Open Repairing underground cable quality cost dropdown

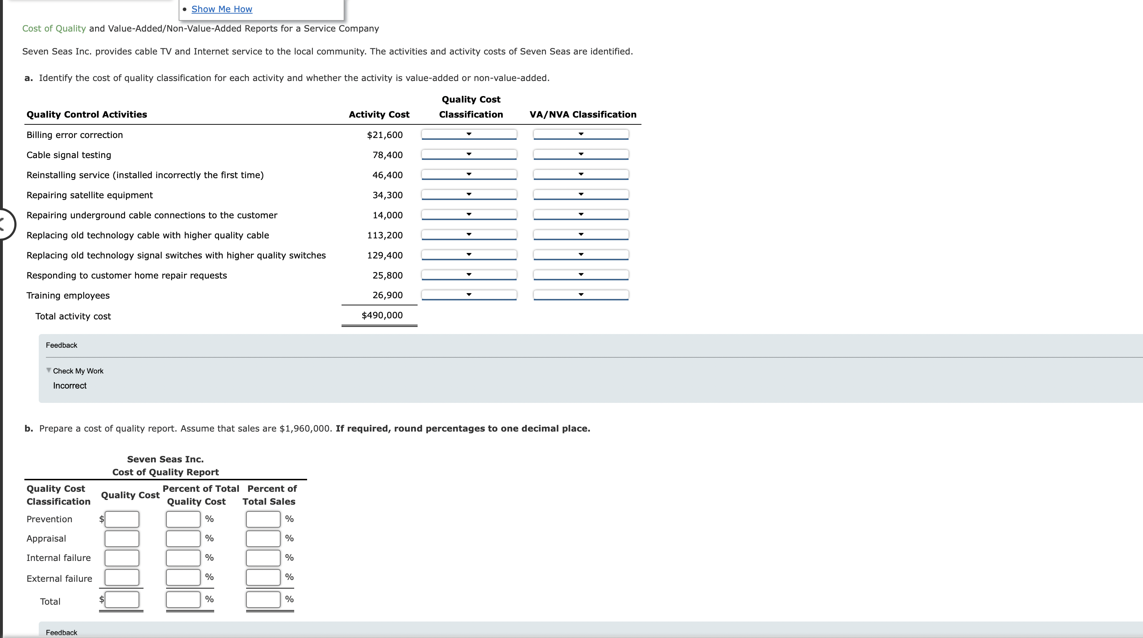pyautogui.click(x=469, y=215)
